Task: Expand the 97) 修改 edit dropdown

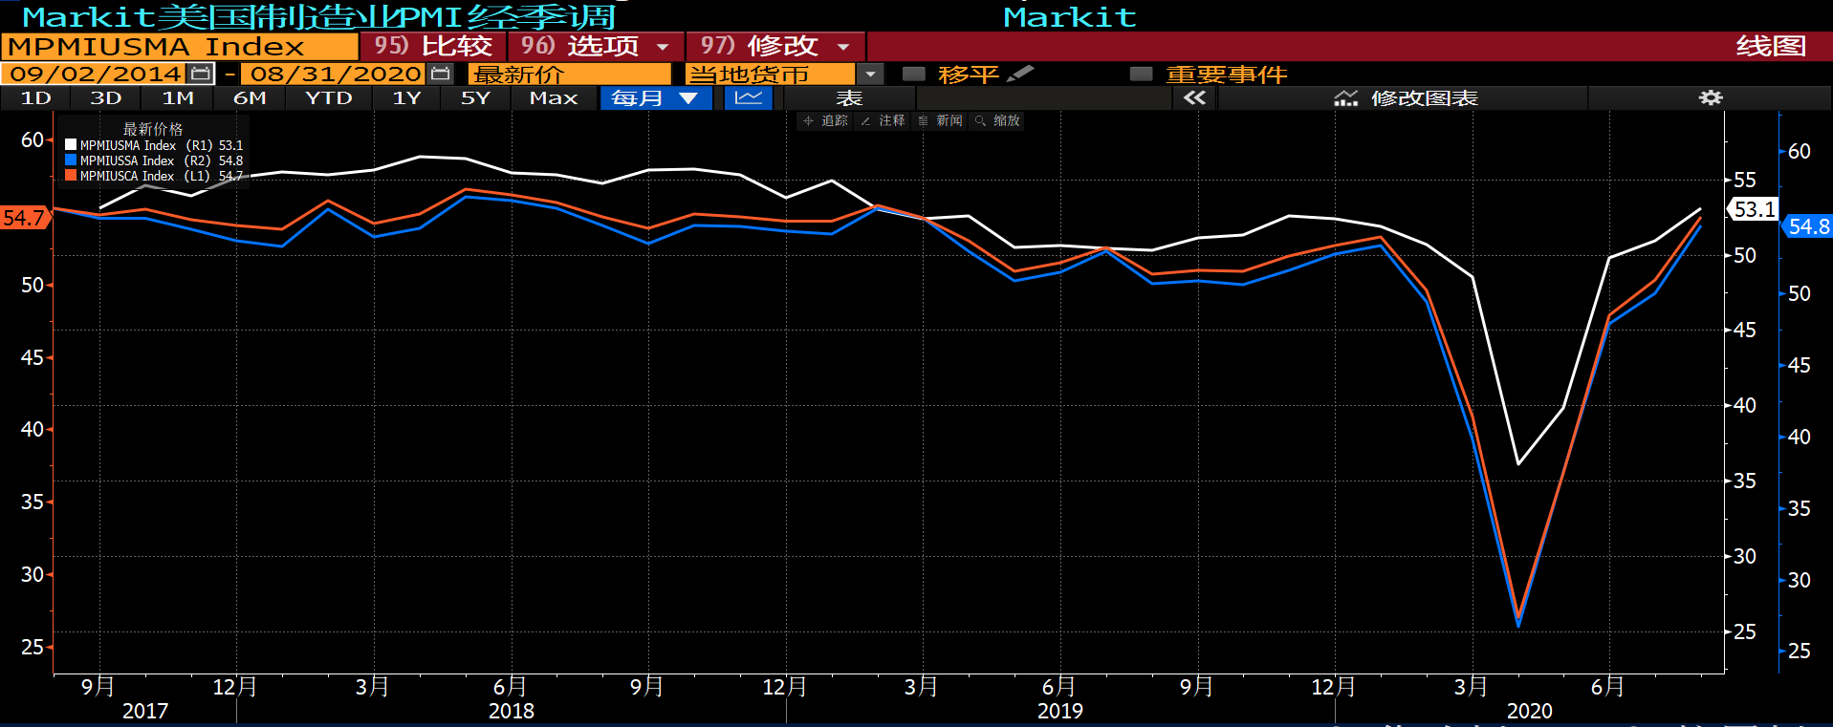Action: click(x=775, y=46)
